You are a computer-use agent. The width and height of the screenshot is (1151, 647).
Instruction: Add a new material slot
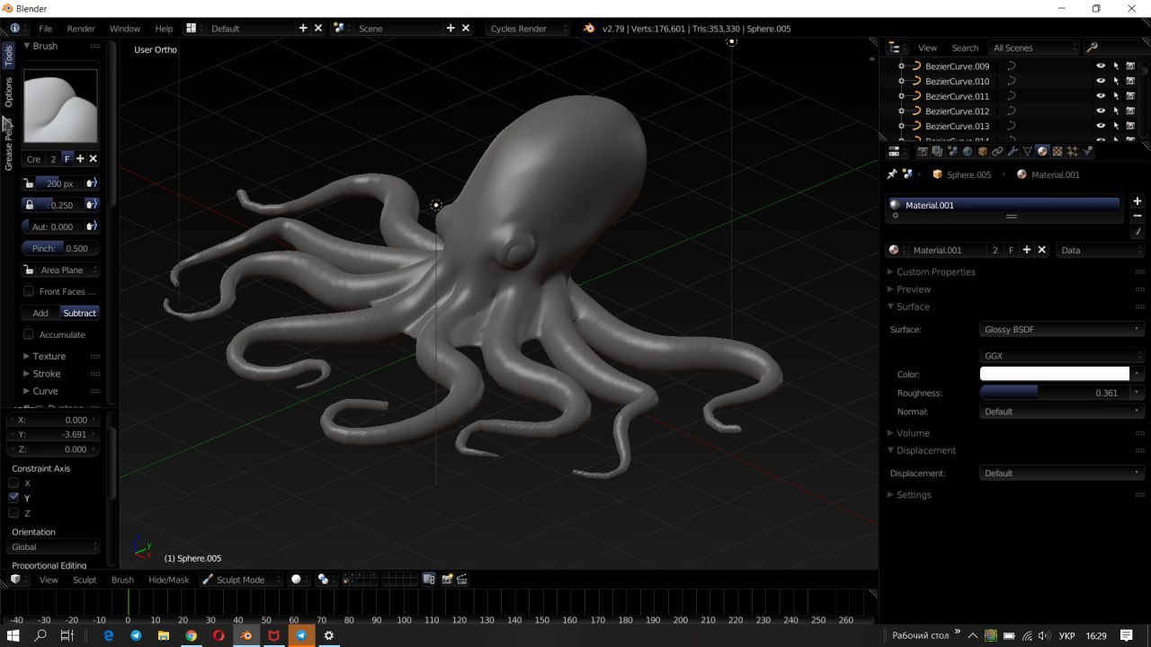[1138, 201]
